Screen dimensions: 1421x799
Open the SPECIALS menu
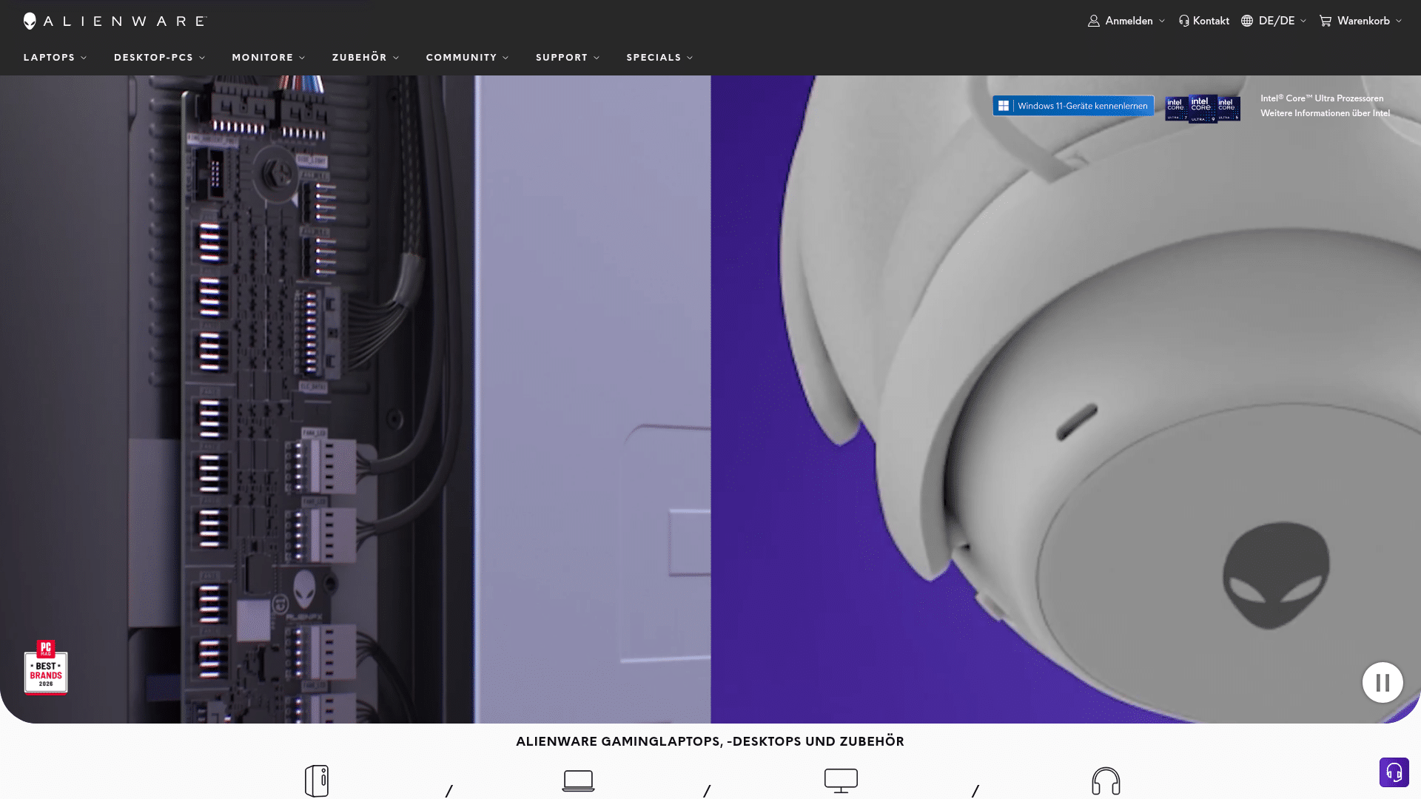(654, 58)
